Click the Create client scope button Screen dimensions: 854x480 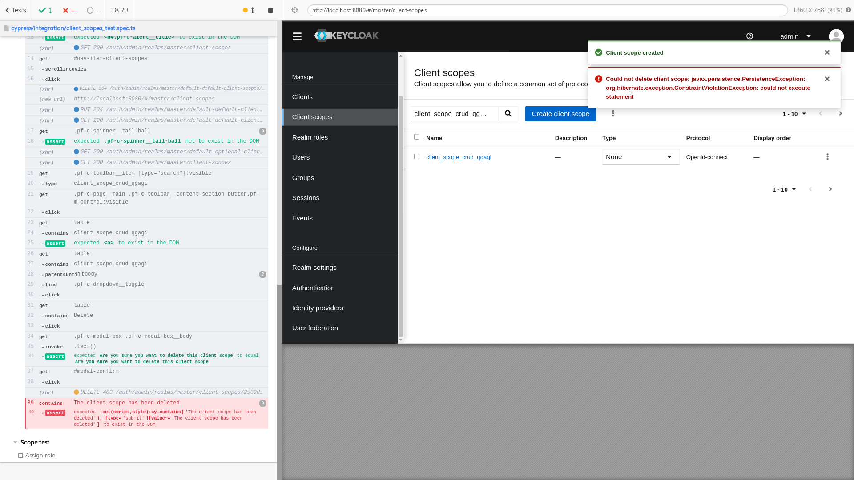coord(560,114)
